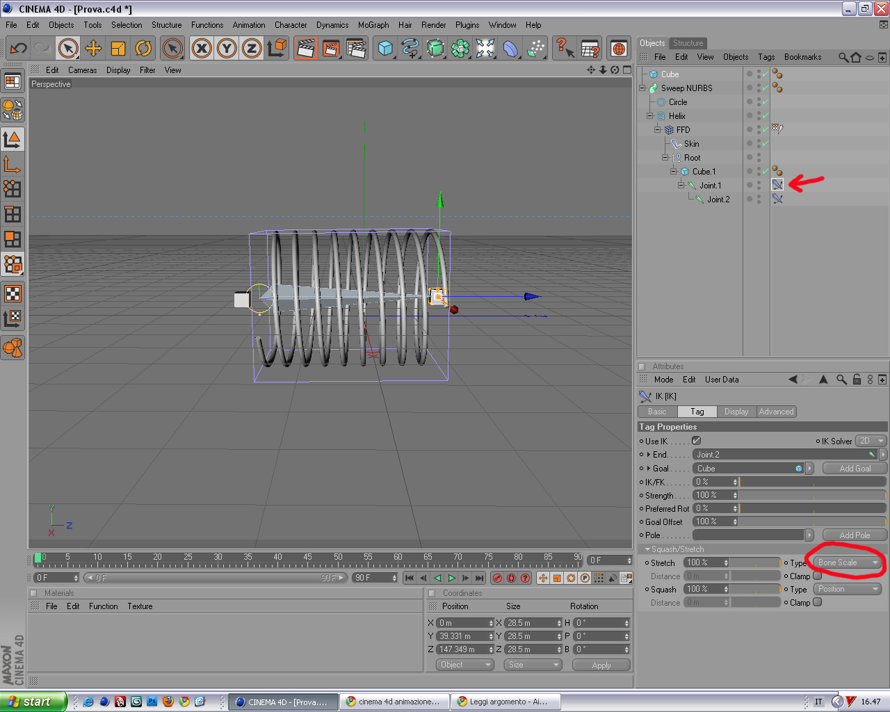Select the Live Selection tool
Viewport: 890px width, 712px height.
pyautogui.click(x=67, y=48)
